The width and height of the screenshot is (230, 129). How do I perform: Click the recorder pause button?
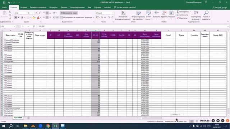213,120
